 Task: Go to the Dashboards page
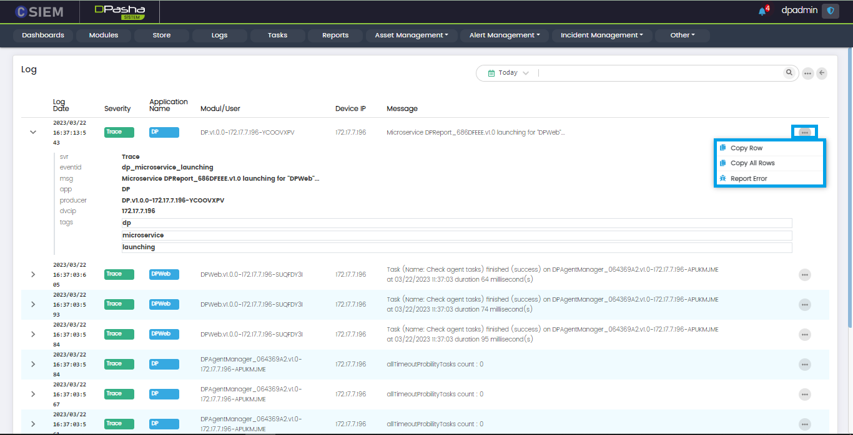point(43,36)
